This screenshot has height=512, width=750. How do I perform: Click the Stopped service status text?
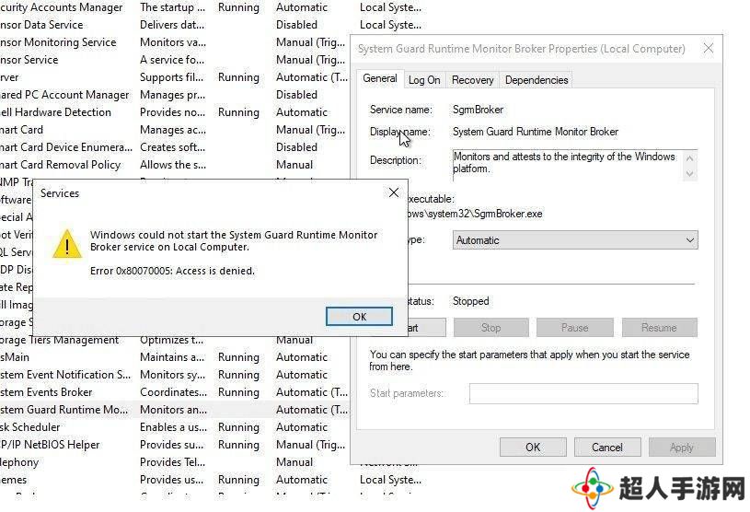[x=470, y=301]
